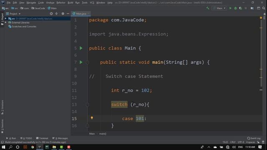This screenshot has width=267, height=150.
Task: Click run gutter arrow next to class Main
Action: (x=81, y=48)
